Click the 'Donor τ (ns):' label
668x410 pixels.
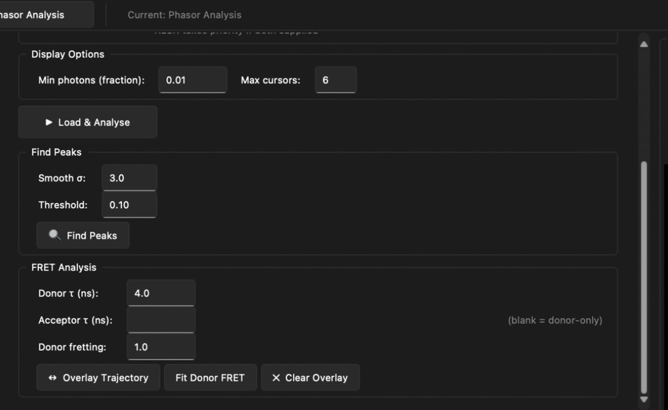pos(68,293)
